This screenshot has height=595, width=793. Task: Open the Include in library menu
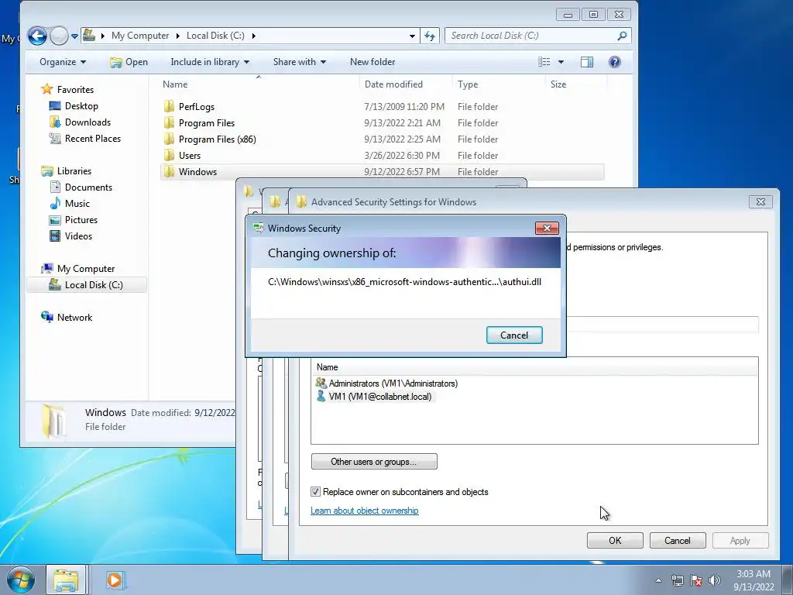coord(210,62)
